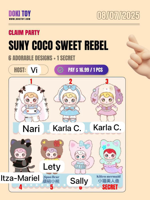The width and height of the screenshot is (150, 200).
Task: Select design 1 white bunny doll
Action: coord(32,103)
